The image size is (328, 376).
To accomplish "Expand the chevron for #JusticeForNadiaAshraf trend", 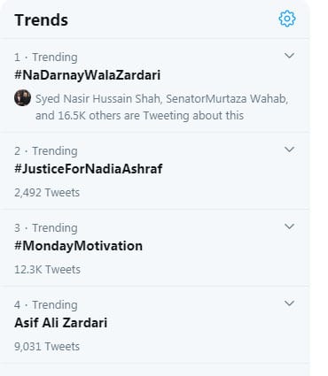I will [x=289, y=150].
